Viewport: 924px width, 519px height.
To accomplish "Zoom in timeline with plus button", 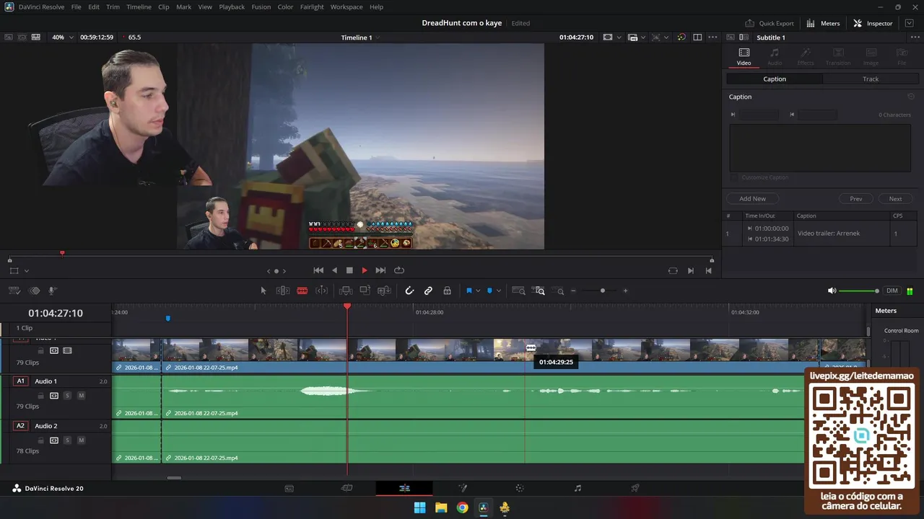I will (x=625, y=290).
